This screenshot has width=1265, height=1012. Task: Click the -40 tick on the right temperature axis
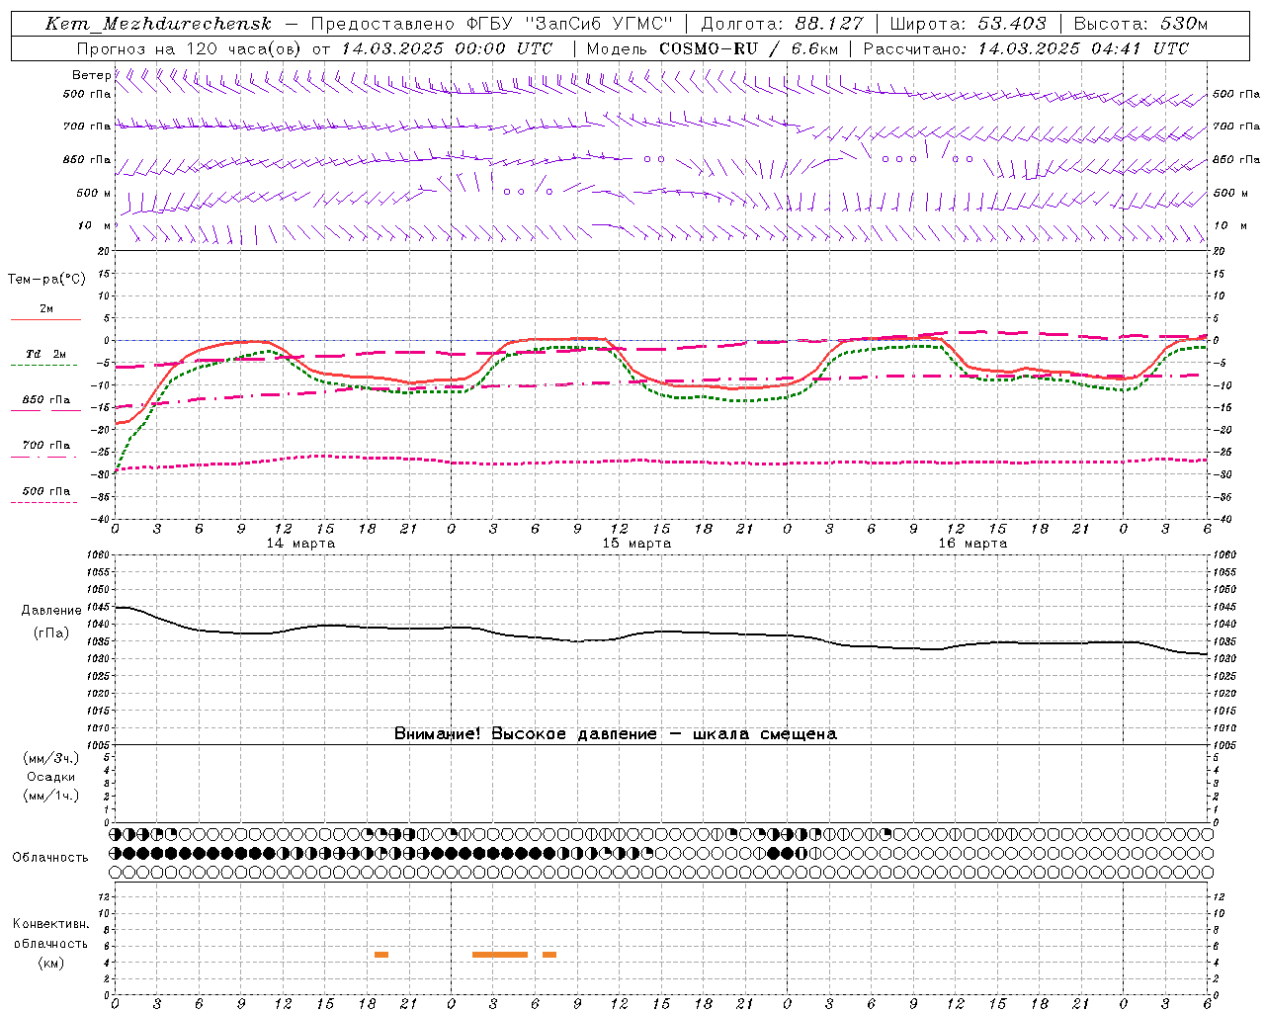1222,519
